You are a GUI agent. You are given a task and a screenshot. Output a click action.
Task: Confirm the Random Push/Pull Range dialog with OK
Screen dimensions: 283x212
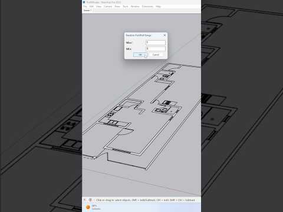coord(140,55)
